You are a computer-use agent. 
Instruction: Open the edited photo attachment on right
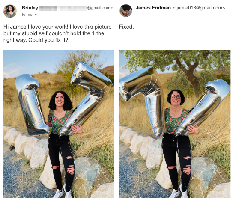coord(175,124)
